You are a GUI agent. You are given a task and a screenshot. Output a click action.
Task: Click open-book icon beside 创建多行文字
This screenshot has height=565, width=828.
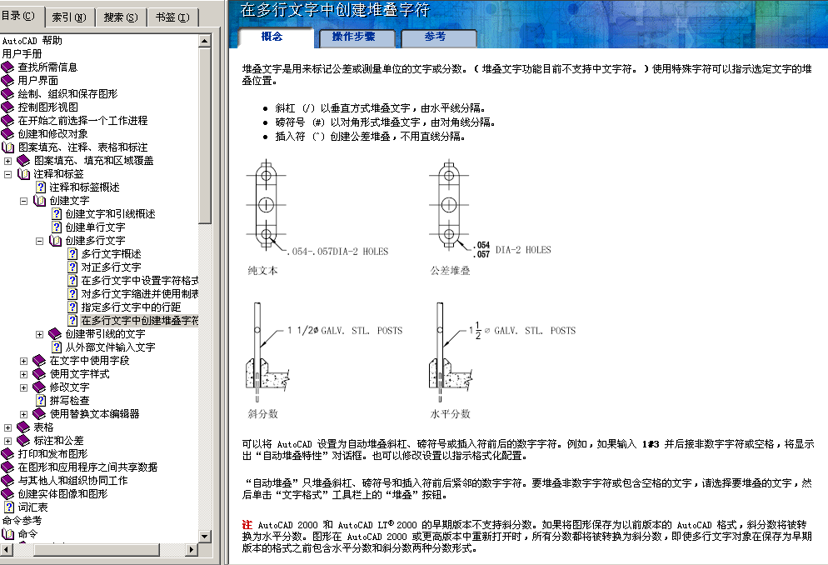[x=56, y=241]
